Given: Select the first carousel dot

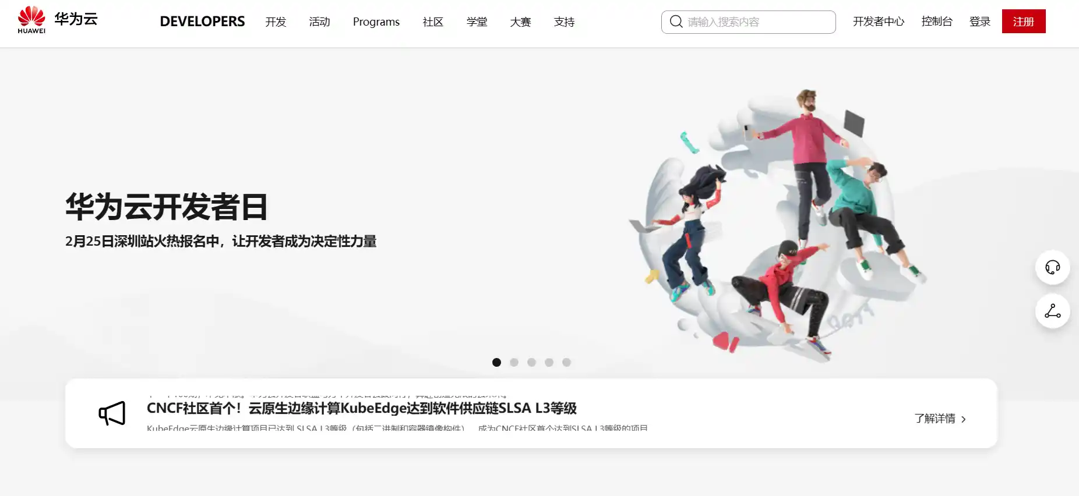Looking at the screenshot, I should [x=496, y=362].
